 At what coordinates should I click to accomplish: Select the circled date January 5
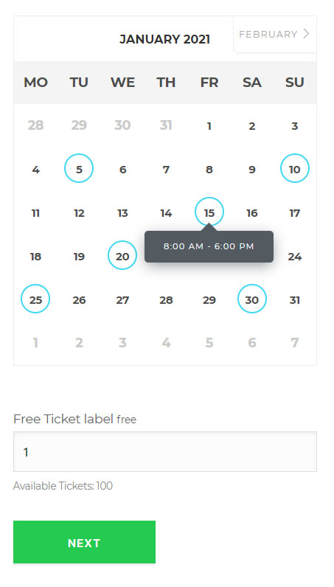(79, 168)
